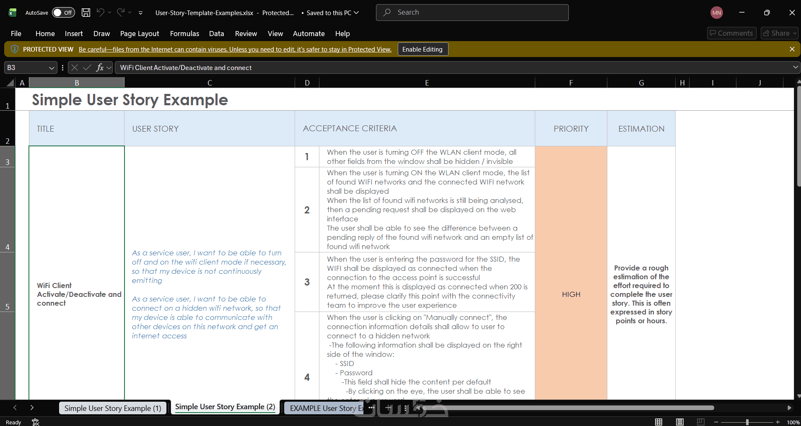
Task: Switch to Page Layout view icon
Action: point(680,422)
